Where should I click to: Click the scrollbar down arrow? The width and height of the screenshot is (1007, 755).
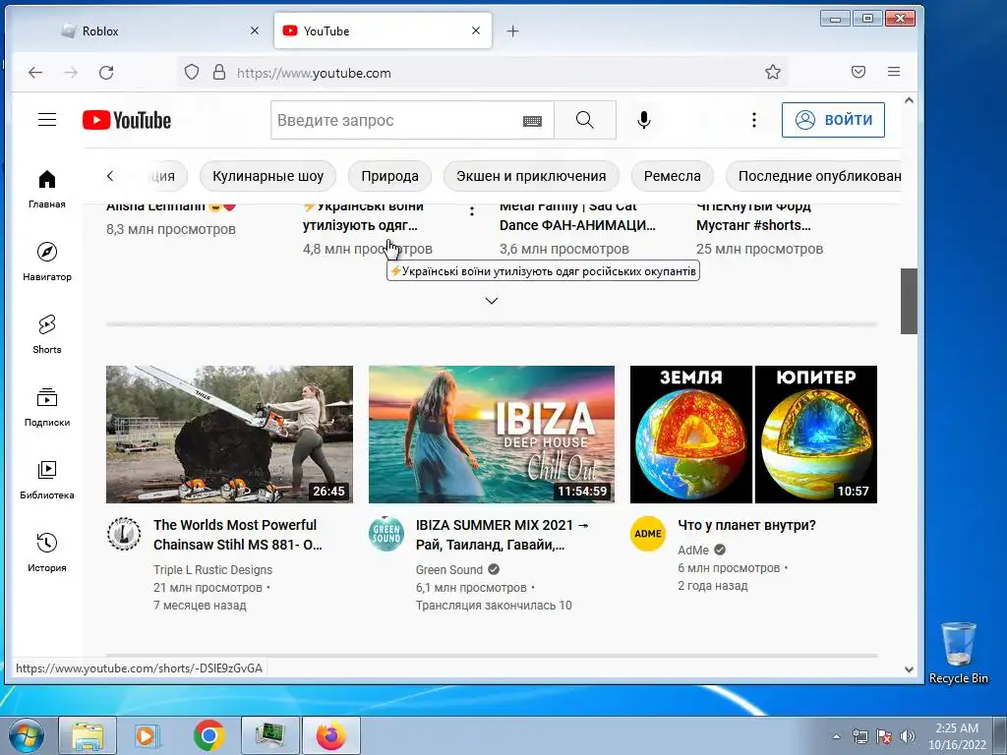point(909,668)
